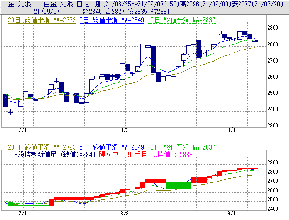Select the 10日 MA=2837 legend above line-break chart

182,147
